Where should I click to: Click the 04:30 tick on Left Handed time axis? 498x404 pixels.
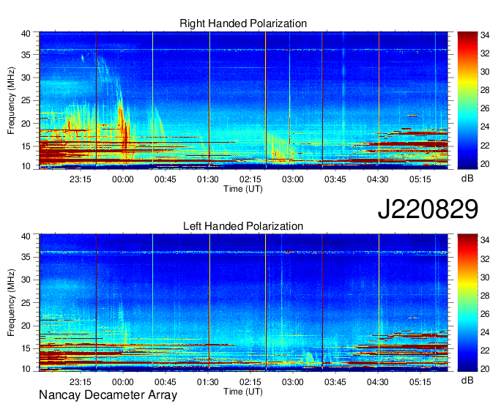coord(378,382)
